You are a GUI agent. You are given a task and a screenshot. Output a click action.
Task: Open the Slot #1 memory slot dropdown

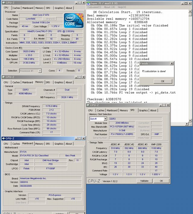pyautogui.click(x=105, y=119)
